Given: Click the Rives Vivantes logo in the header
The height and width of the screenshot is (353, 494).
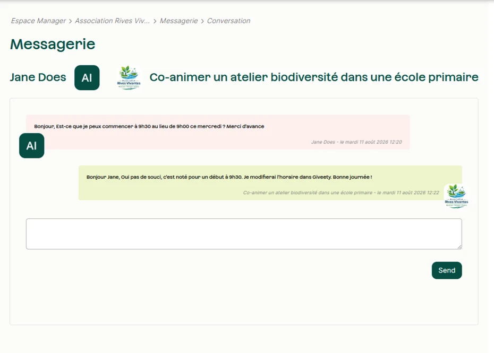Looking at the screenshot, I should point(129,77).
